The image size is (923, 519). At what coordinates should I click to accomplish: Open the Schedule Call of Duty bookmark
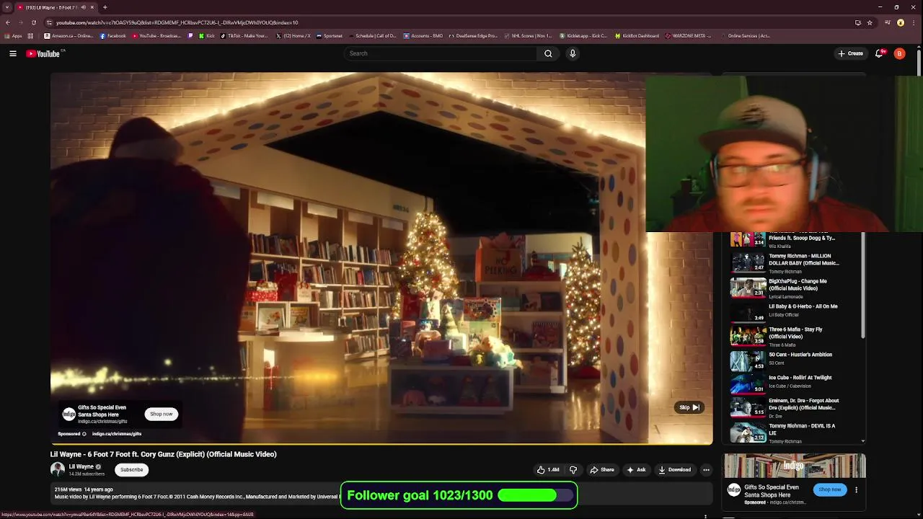pyautogui.click(x=372, y=35)
